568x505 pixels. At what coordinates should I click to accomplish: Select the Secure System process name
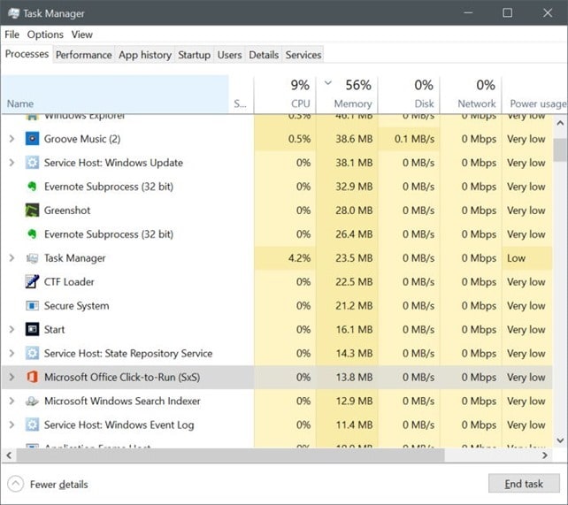(x=76, y=306)
